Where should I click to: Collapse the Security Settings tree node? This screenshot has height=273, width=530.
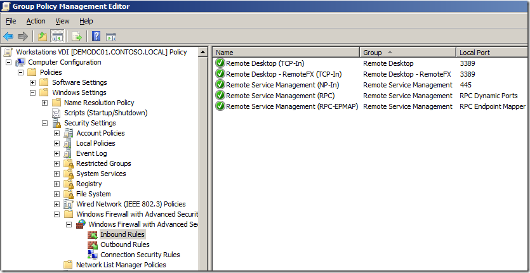(x=45, y=123)
